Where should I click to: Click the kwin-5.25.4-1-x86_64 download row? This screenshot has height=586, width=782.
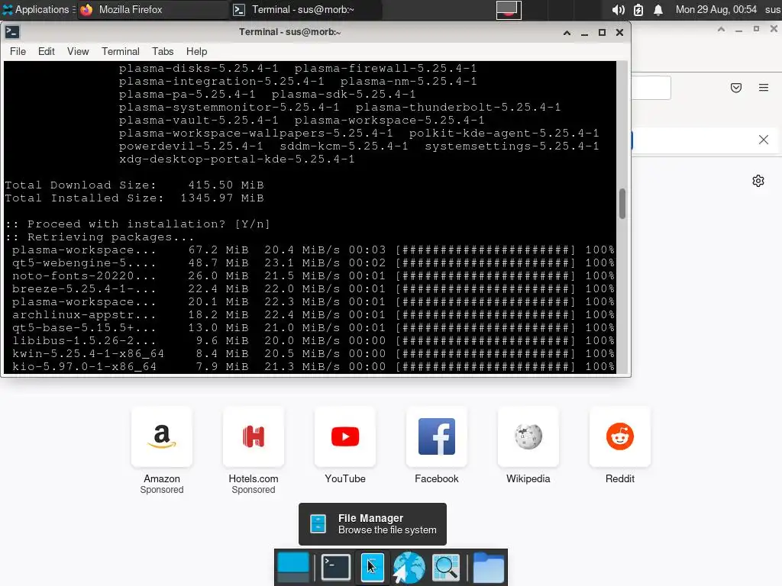pos(313,354)
